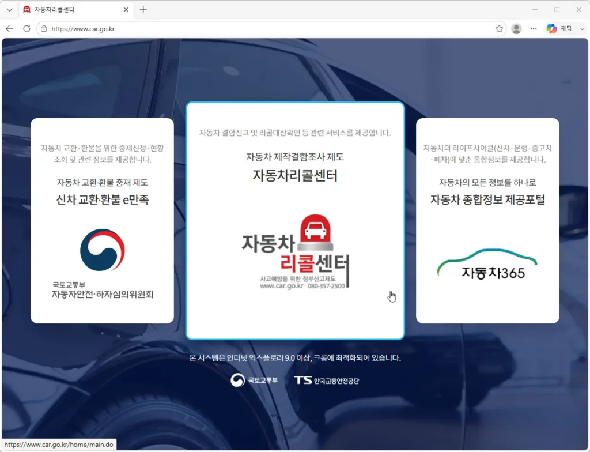Click 자동차 교환·환불 중재 제도 subtitle
This screenshot has height=452, width=590.
point(103,183)
